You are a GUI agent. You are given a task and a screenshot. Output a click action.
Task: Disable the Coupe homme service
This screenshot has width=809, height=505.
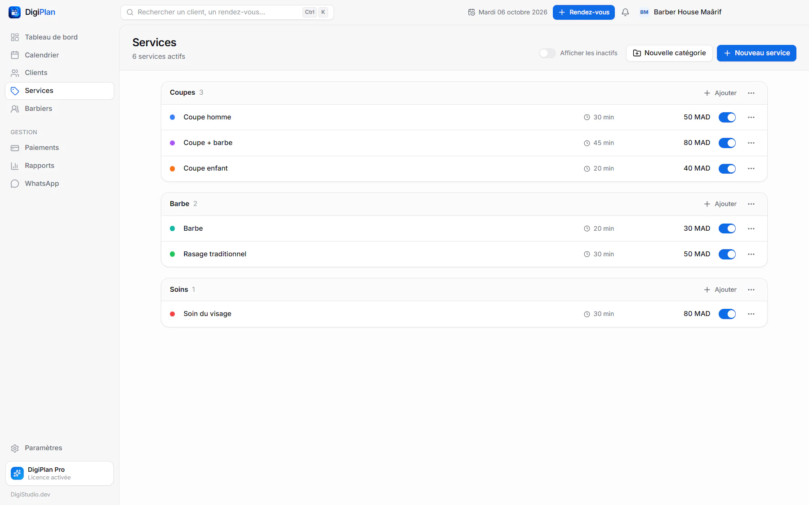point(727,117)
